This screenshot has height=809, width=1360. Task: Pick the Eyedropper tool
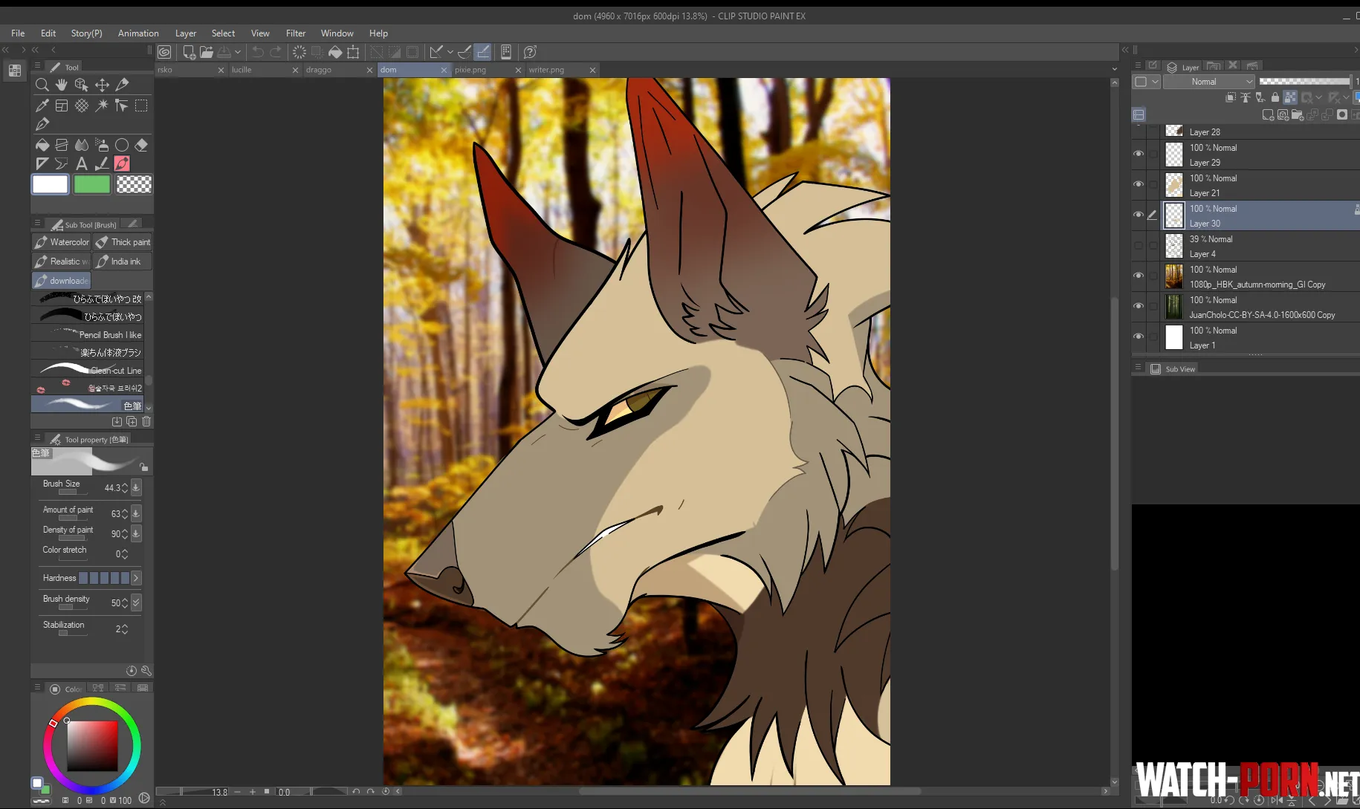point(42,105)
